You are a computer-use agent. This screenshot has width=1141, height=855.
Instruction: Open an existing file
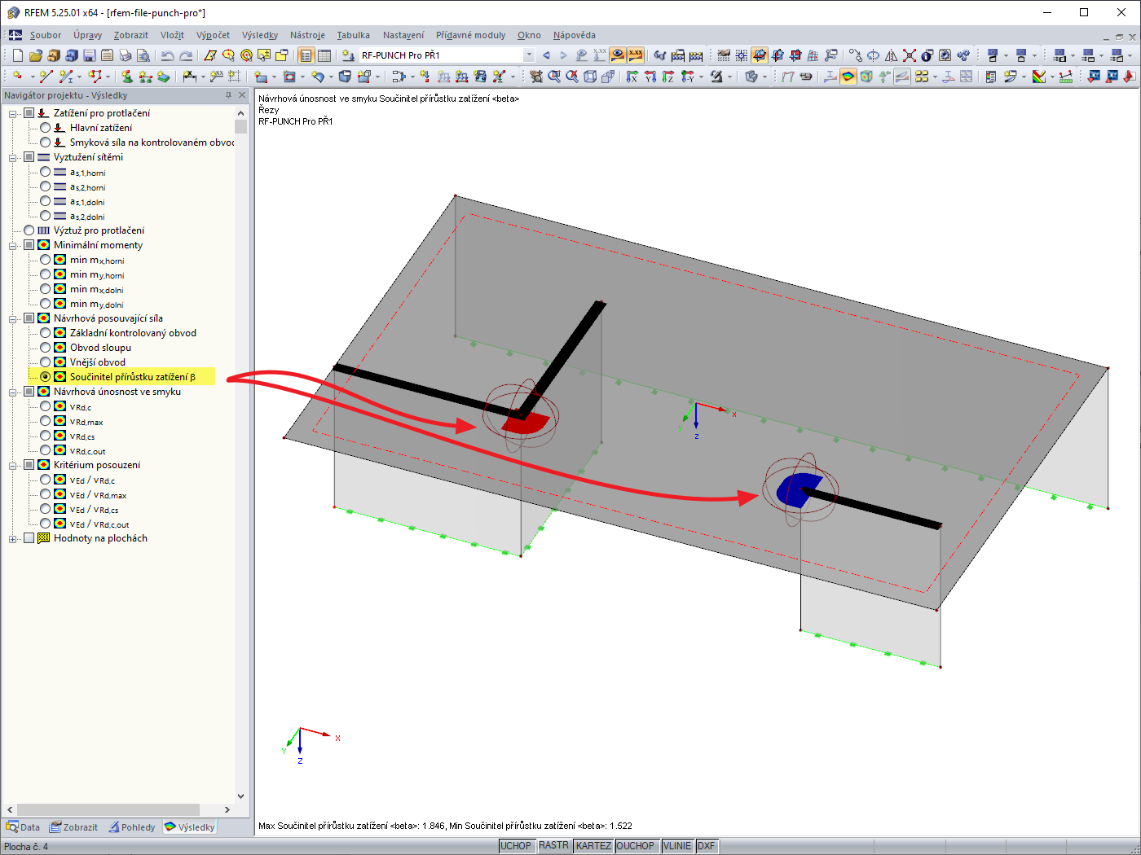(35, 55)
